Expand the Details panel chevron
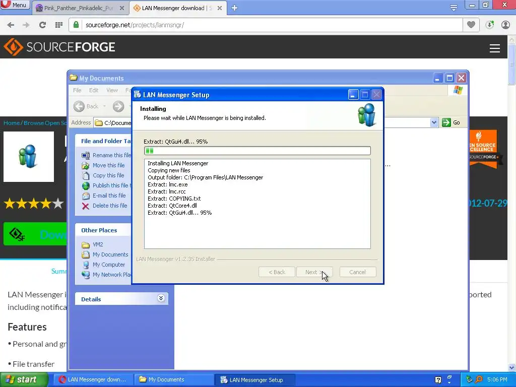 click(x=161, y=298)
